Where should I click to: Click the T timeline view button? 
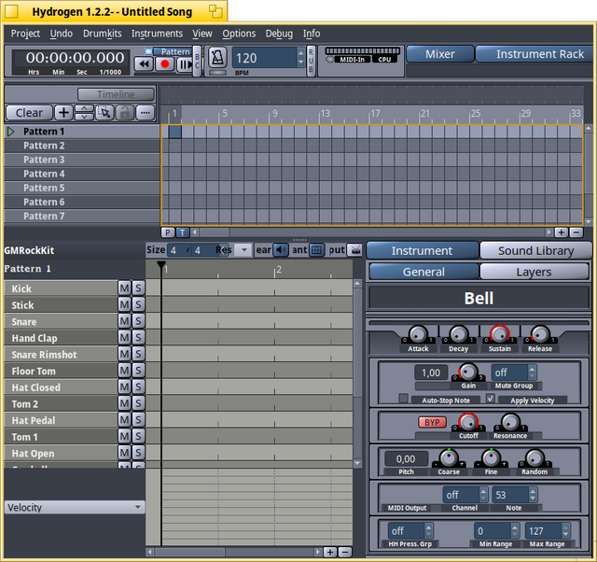coord(183,232)
